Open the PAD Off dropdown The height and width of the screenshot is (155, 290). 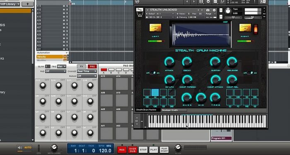(x=56, y=71)
